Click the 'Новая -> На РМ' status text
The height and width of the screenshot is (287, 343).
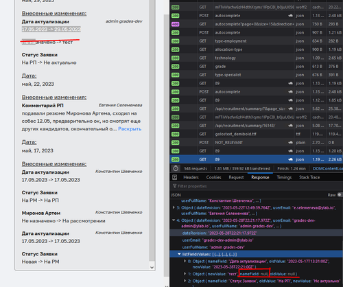pyautogui.click(x=40, y=262)
